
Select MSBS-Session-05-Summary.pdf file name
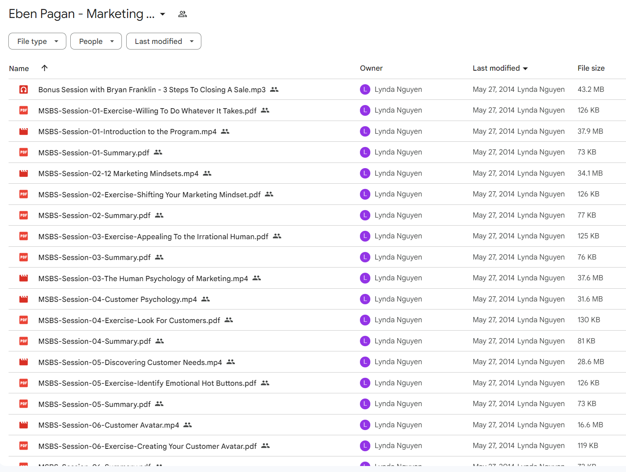pos(95,404)
